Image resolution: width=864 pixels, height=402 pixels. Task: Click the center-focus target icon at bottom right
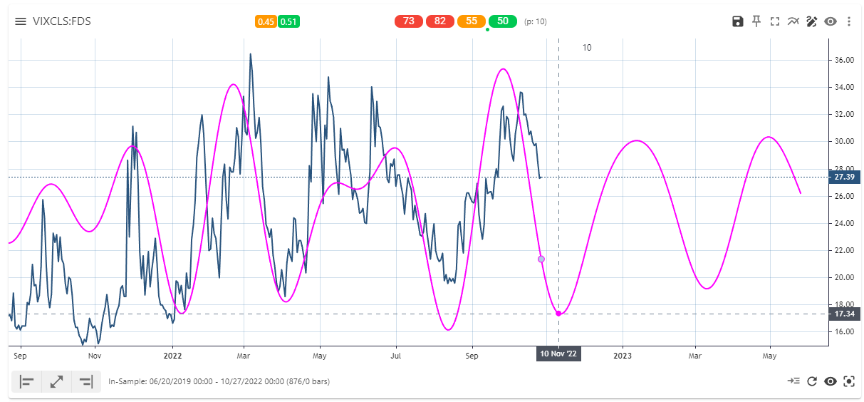[849, 381]
